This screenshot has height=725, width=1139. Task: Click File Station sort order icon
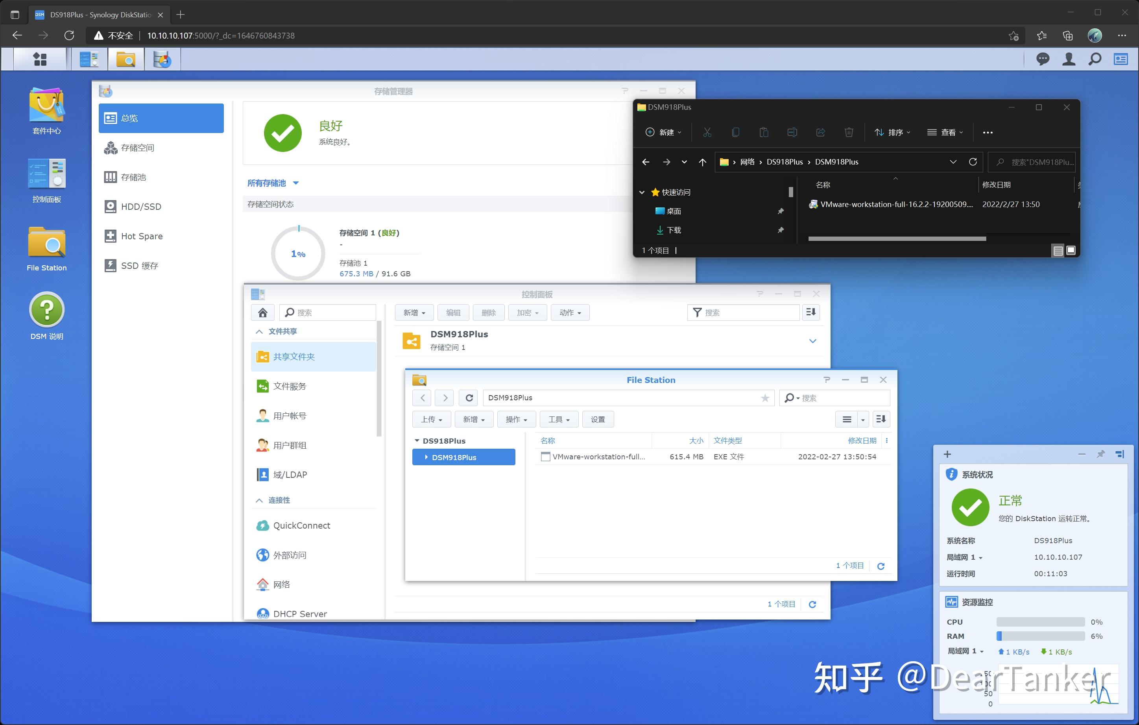point(881,419)
